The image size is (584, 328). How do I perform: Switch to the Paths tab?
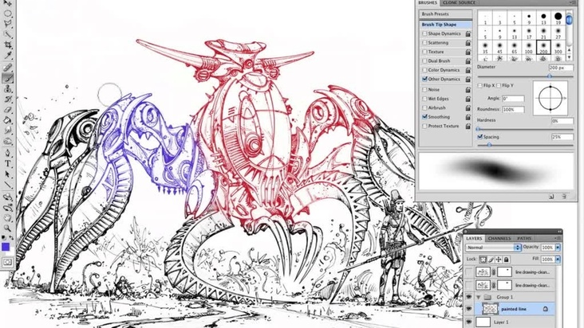(x=524, y=239)
